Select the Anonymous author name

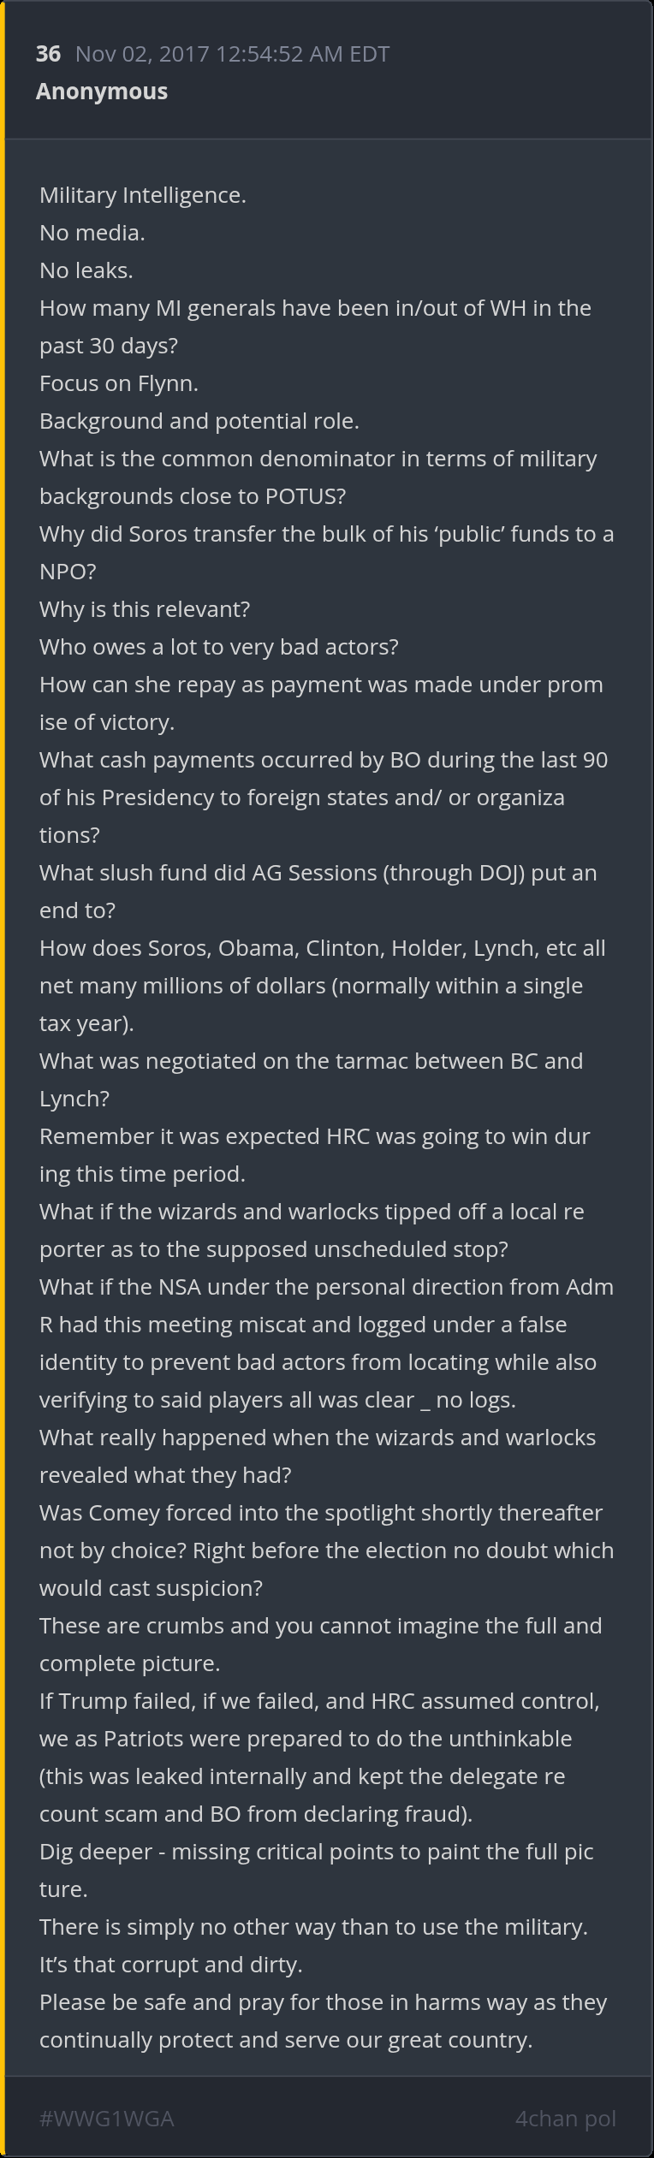pyautogui.click(x=102, y=92)
